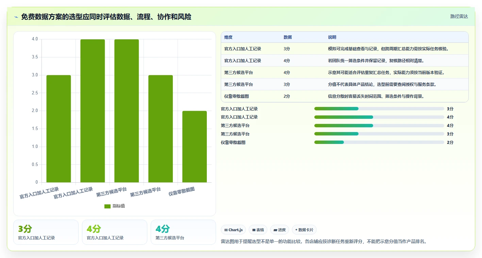Select the 维度 column header
Screen dimensions: 482x258
coord(229,37)
